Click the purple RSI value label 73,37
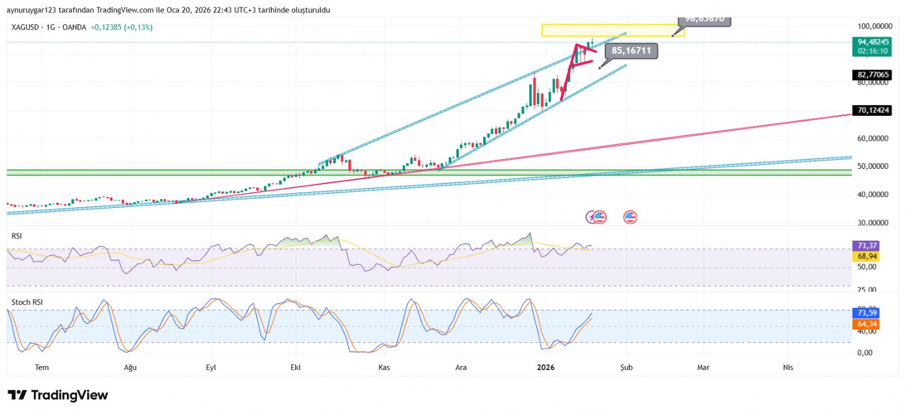The image size is (905, 414). (x=867, y=246)
